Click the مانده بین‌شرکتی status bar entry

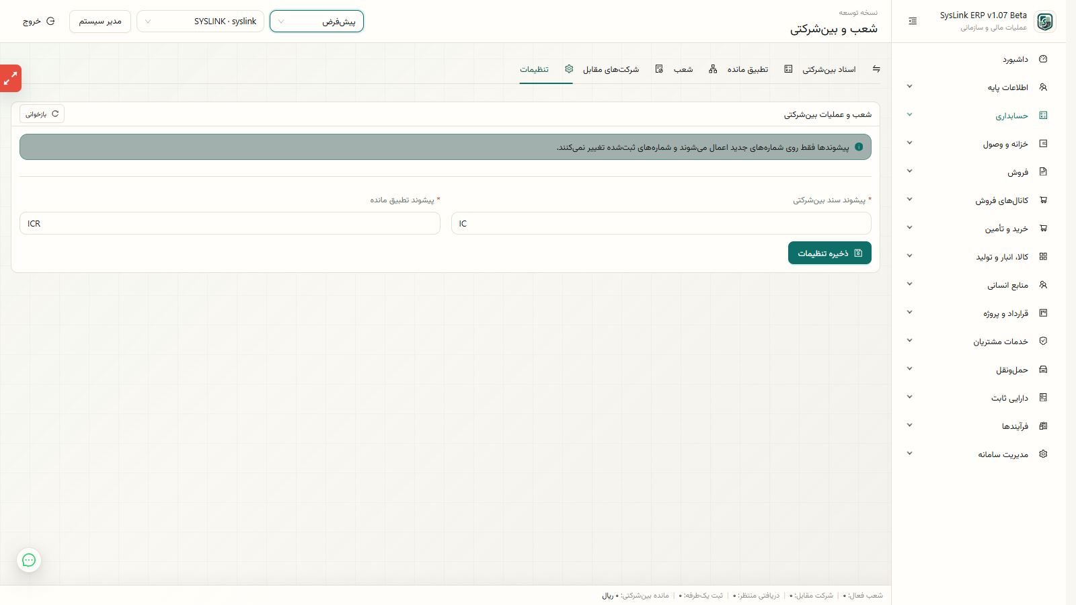636,596
